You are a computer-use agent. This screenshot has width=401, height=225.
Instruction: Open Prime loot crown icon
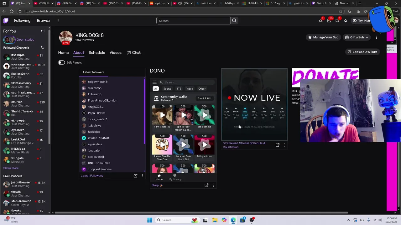pyautogui.click(x=320, y=21)
